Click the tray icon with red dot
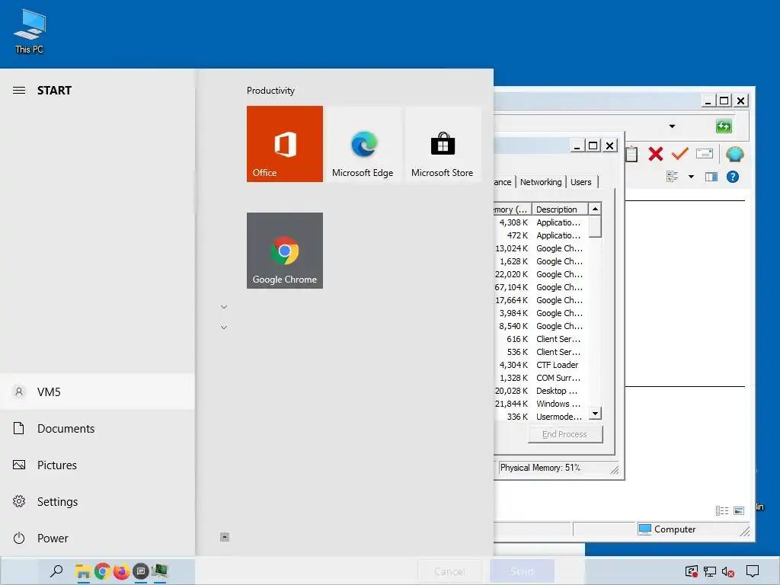This screenshot has width=780, height=585. (x=691, y=571)
